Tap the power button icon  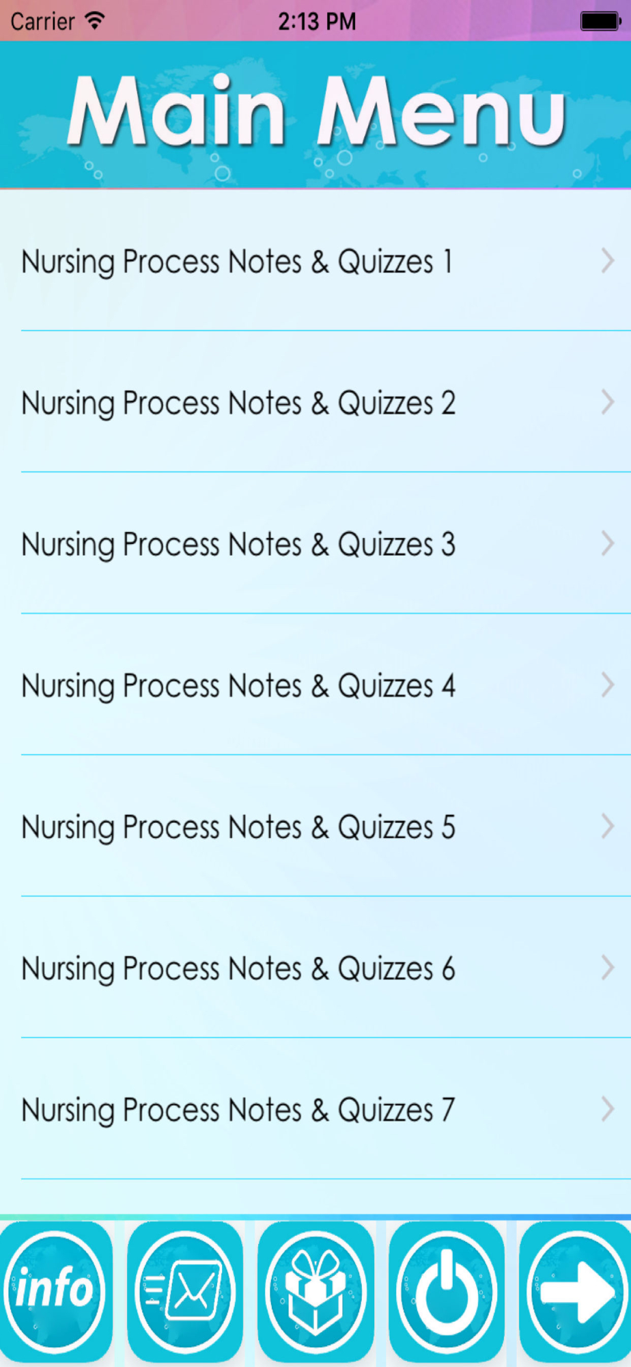click(447, 1290)
